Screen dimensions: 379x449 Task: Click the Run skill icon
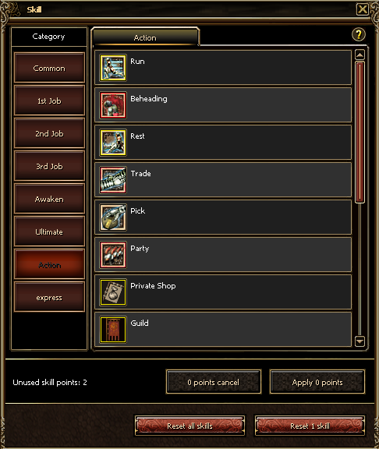pos(113,68)
